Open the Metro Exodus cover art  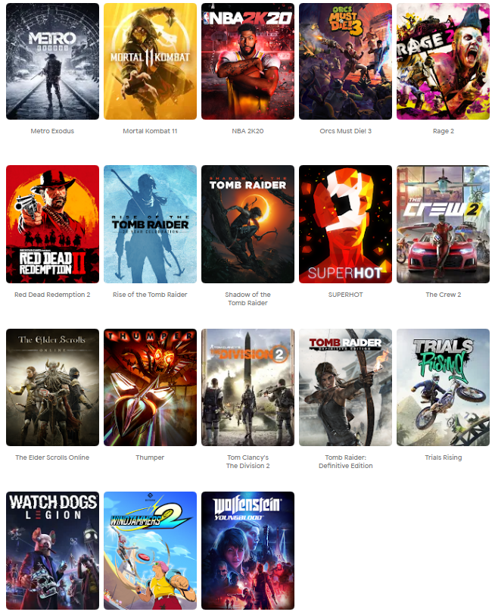52,61
